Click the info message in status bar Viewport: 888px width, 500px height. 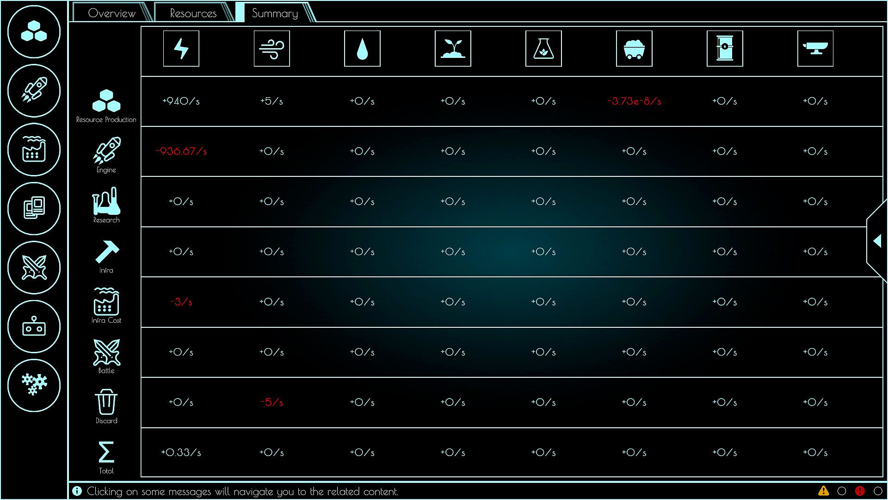[x=242, y=491]
